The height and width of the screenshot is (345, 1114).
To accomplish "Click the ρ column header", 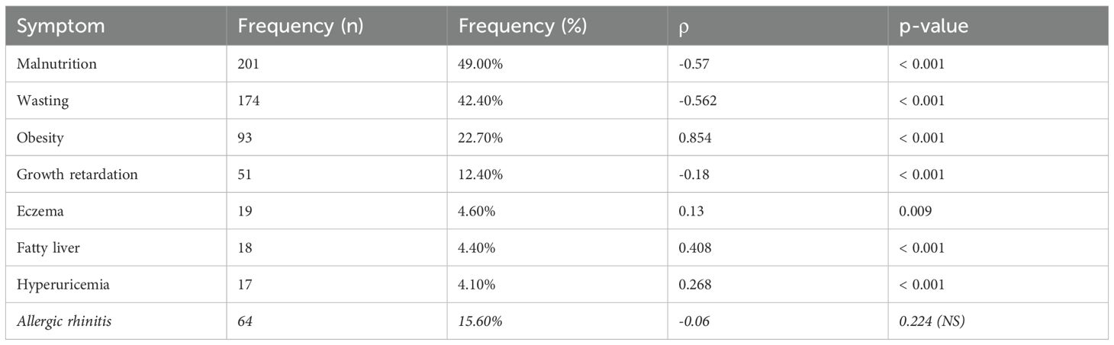I will point(684,25).
